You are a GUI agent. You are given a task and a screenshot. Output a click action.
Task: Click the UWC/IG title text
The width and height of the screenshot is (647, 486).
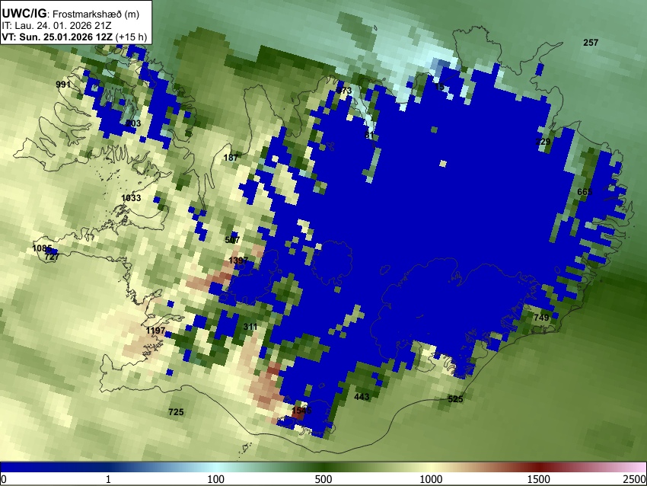(x=24, y=13)
